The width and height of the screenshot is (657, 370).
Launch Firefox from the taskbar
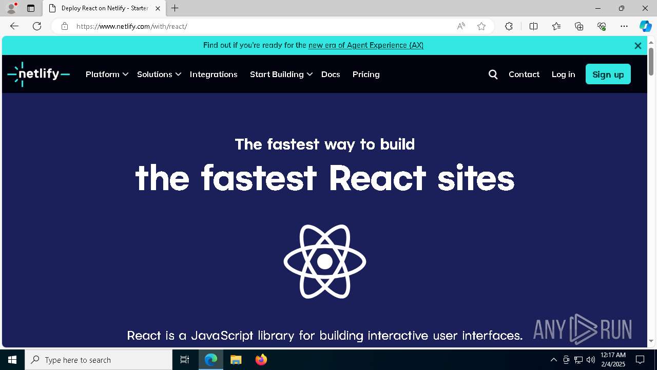point(261,360)
